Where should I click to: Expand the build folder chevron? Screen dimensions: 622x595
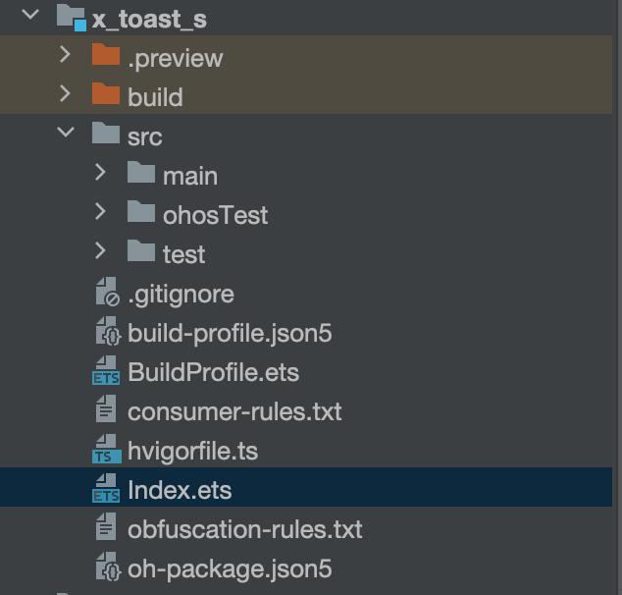click(66, 94)
